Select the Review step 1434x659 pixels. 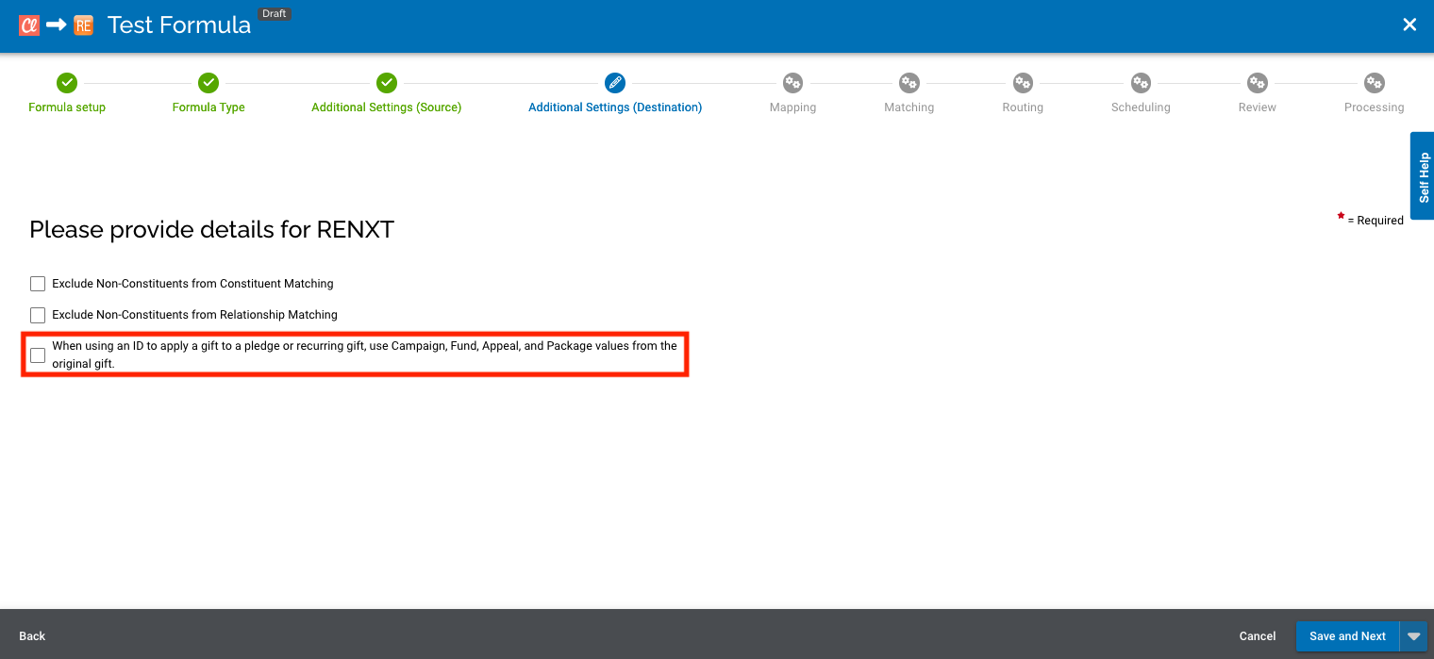coord(1257,83)
